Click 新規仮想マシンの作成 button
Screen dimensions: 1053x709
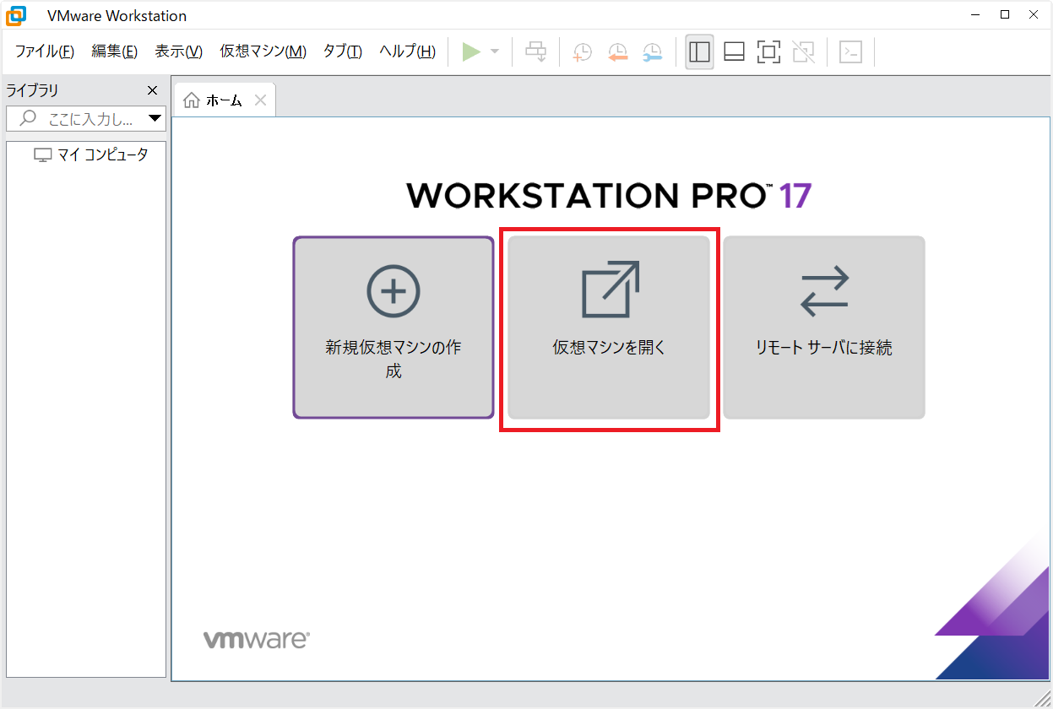tap(394, 327)
